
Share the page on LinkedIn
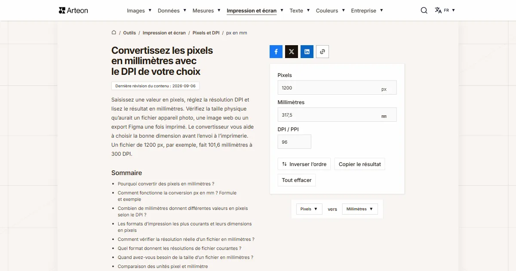(307, 52)
